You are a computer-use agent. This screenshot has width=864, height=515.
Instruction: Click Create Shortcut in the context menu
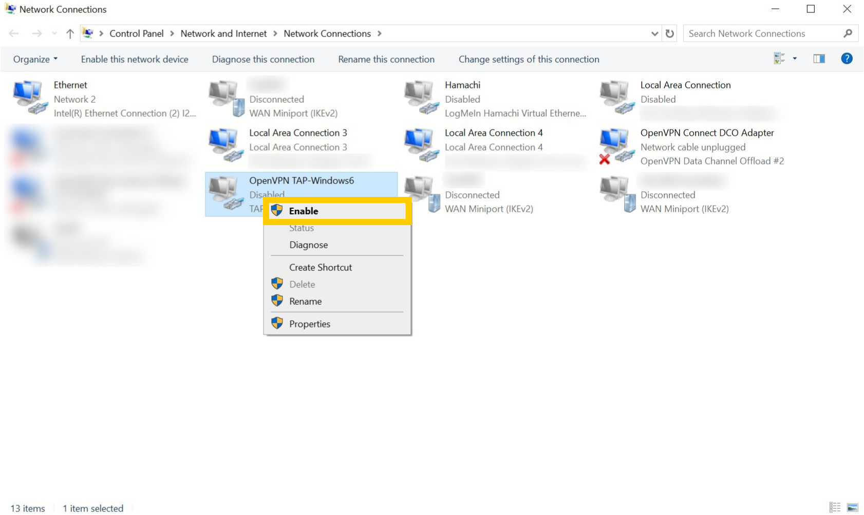321,268
